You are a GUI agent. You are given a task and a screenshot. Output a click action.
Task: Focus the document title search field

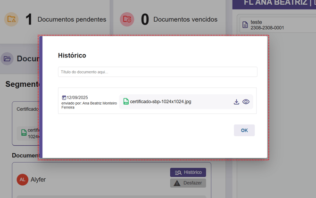tap(158, 72)
